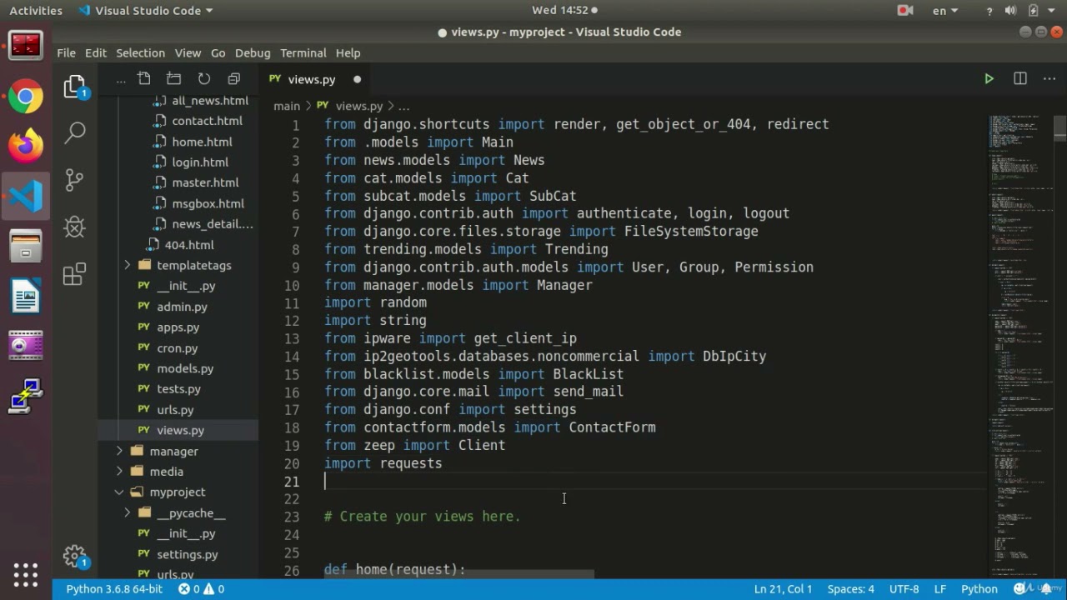Open the Help menu
This screenshot has width=1067, height=600.
pyautogui.click(x=348, y=52)
